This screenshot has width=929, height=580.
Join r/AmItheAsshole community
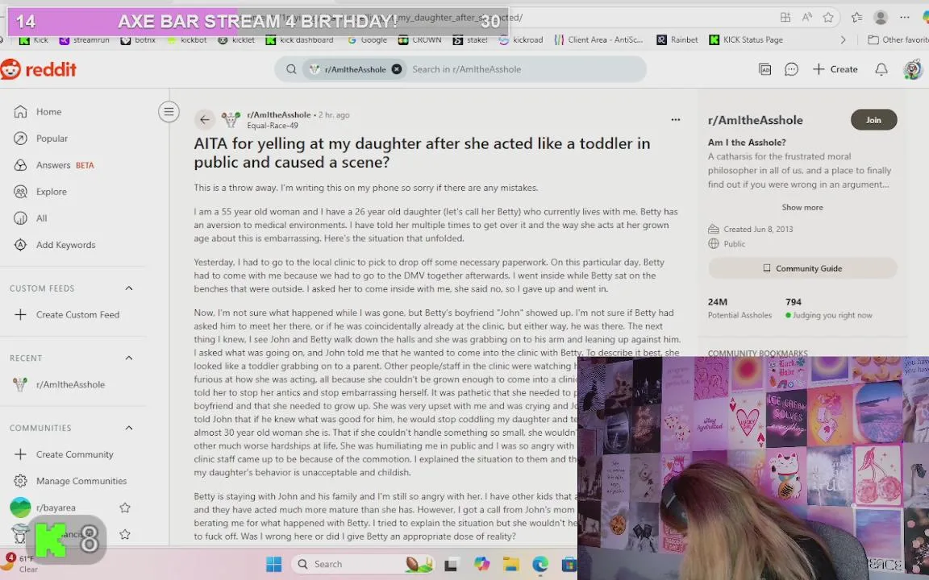pyautogui.click(x=873, y=120)
